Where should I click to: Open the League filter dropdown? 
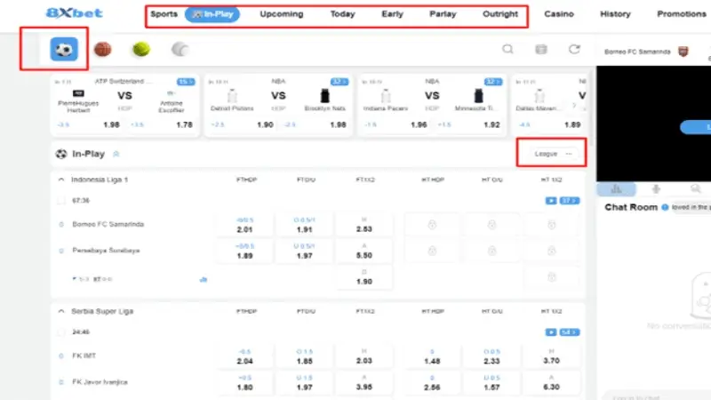pos(551,154)
